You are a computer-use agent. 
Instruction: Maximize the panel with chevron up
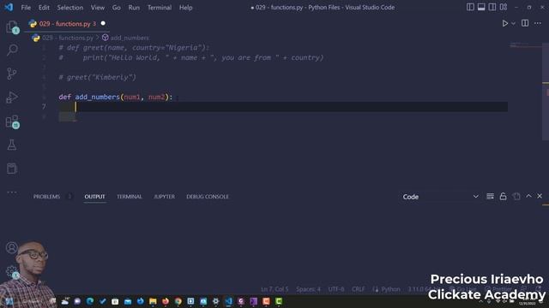[528, 196]
